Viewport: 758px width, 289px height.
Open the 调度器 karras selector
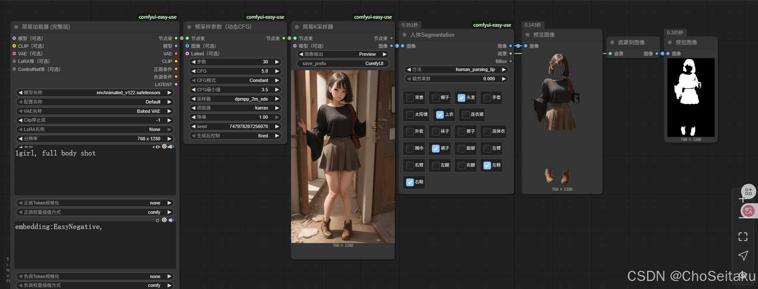[x=235, y=108]
